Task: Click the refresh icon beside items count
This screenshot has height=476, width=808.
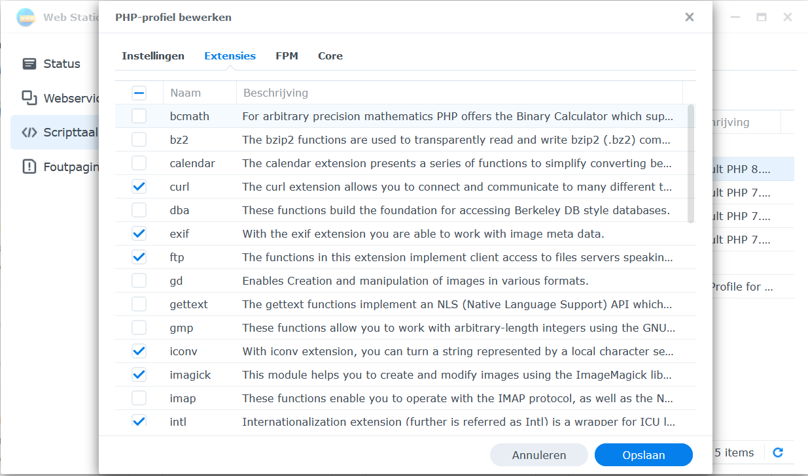Action: point(778,452)
